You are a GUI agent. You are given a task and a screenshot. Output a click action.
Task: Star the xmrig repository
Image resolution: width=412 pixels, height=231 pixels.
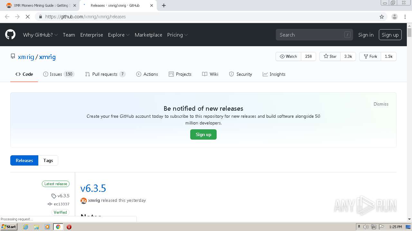pos(330,56)
